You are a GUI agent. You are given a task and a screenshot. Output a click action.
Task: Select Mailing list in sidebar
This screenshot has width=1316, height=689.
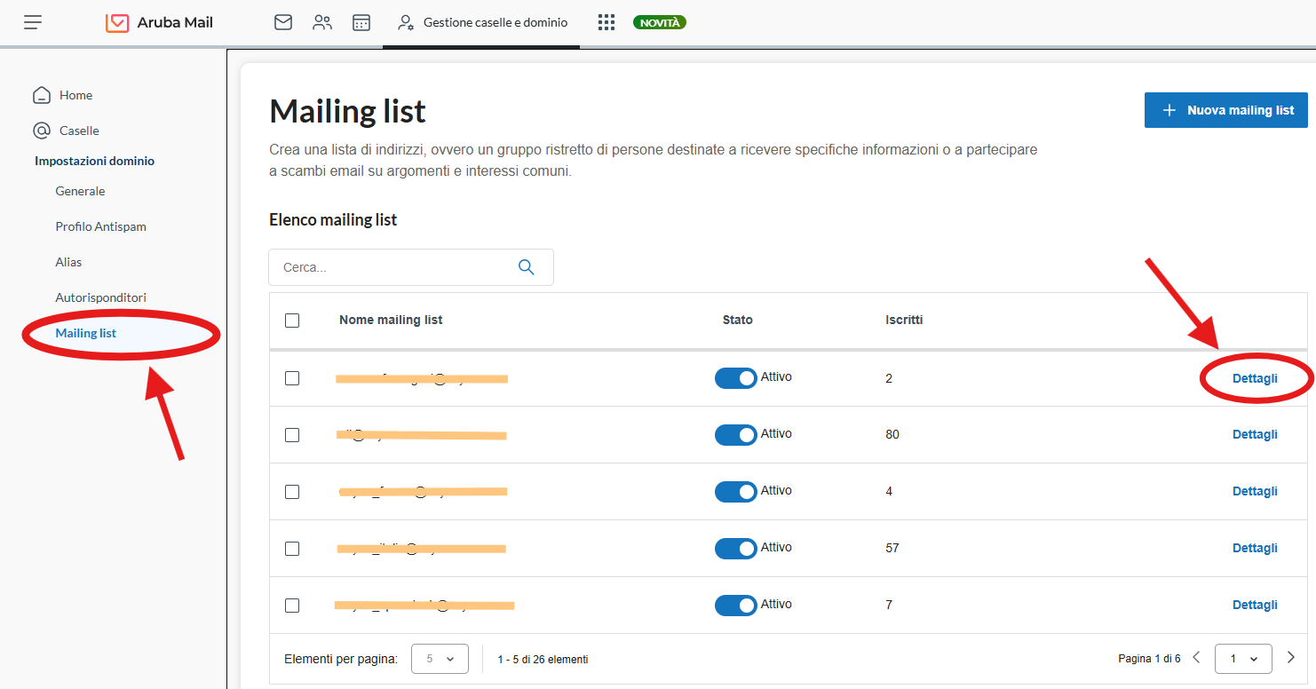[x=86, y=333]
